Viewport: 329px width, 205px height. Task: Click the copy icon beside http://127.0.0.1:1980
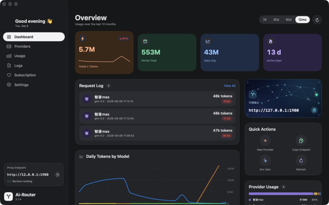click(314, 110)
